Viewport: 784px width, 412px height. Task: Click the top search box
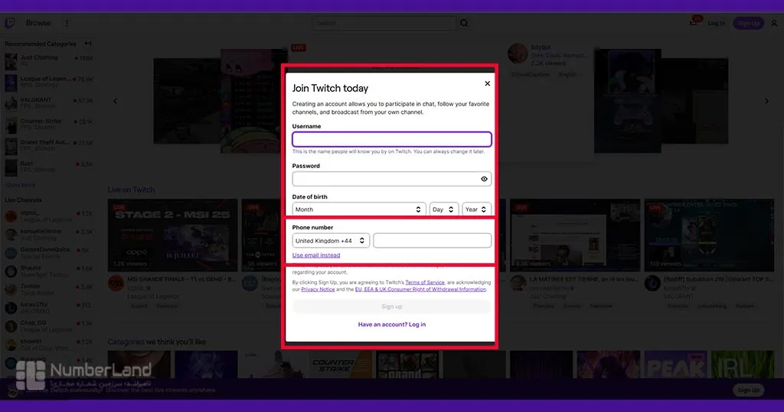click(x=384, y=23)
